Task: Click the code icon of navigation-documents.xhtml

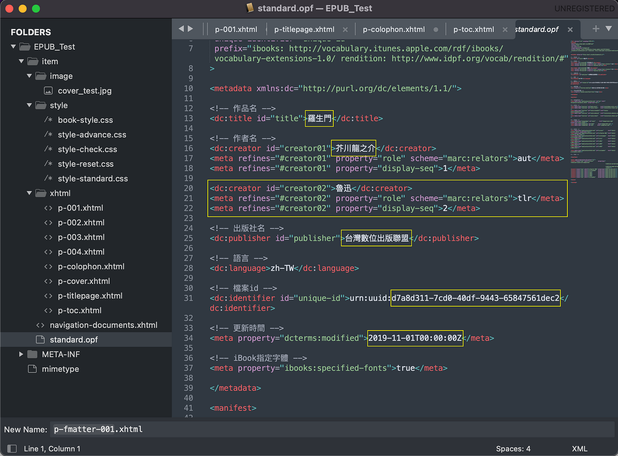Action: click(x=40, y=325)
